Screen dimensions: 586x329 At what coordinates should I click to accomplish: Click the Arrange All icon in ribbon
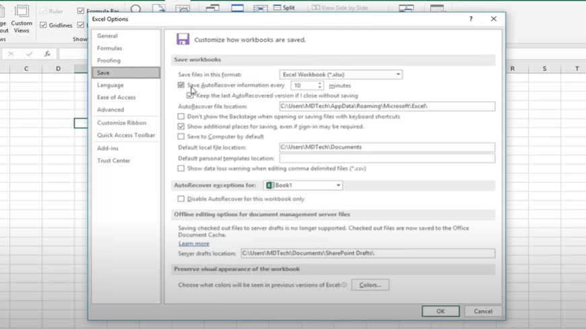(x=237, y=8)
